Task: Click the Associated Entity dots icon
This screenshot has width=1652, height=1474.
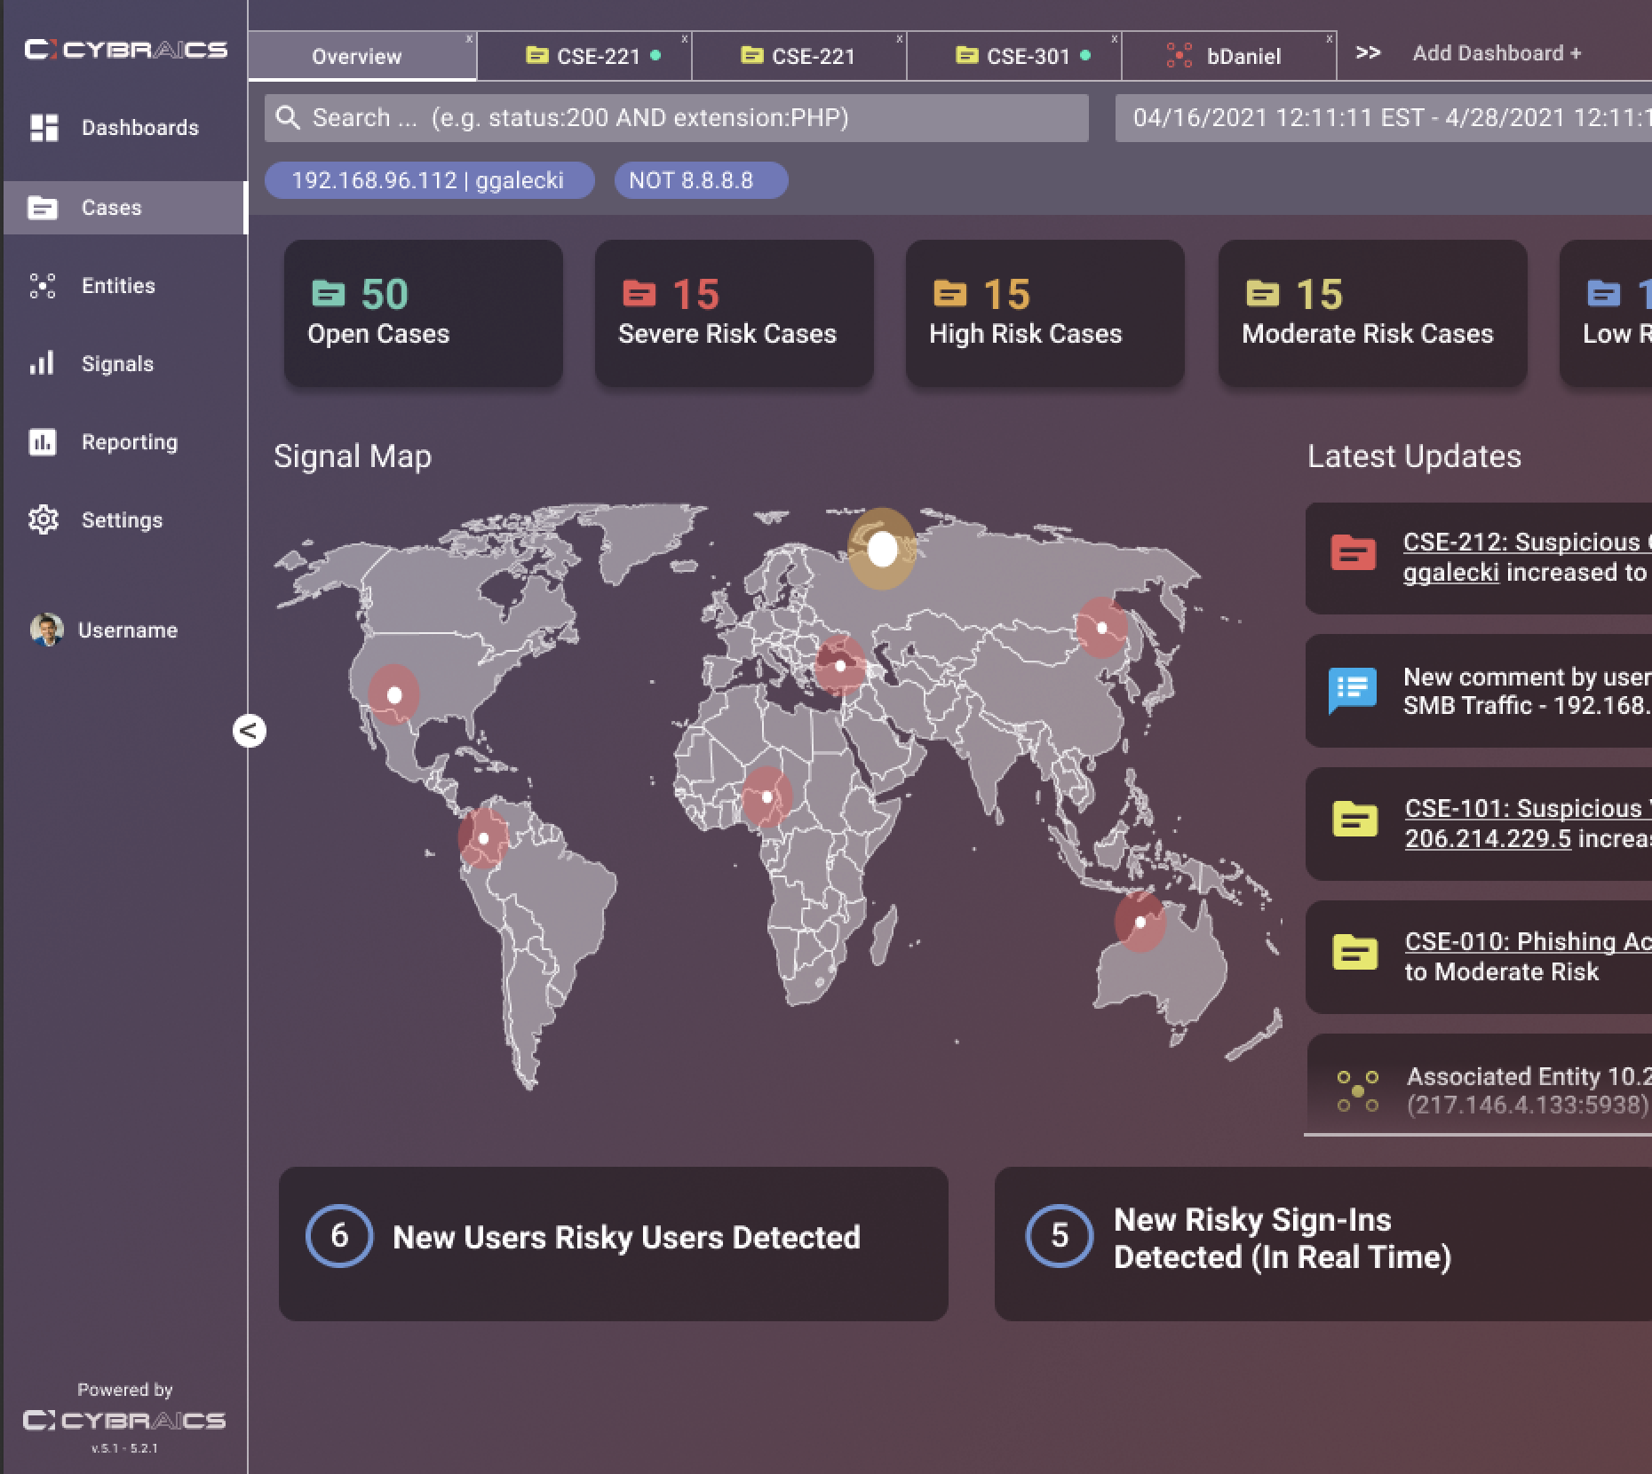Action: coord(1358,1091)
